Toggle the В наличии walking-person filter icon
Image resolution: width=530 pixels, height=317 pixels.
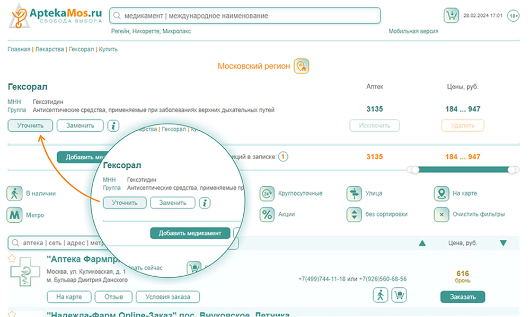tap(14, 193)
